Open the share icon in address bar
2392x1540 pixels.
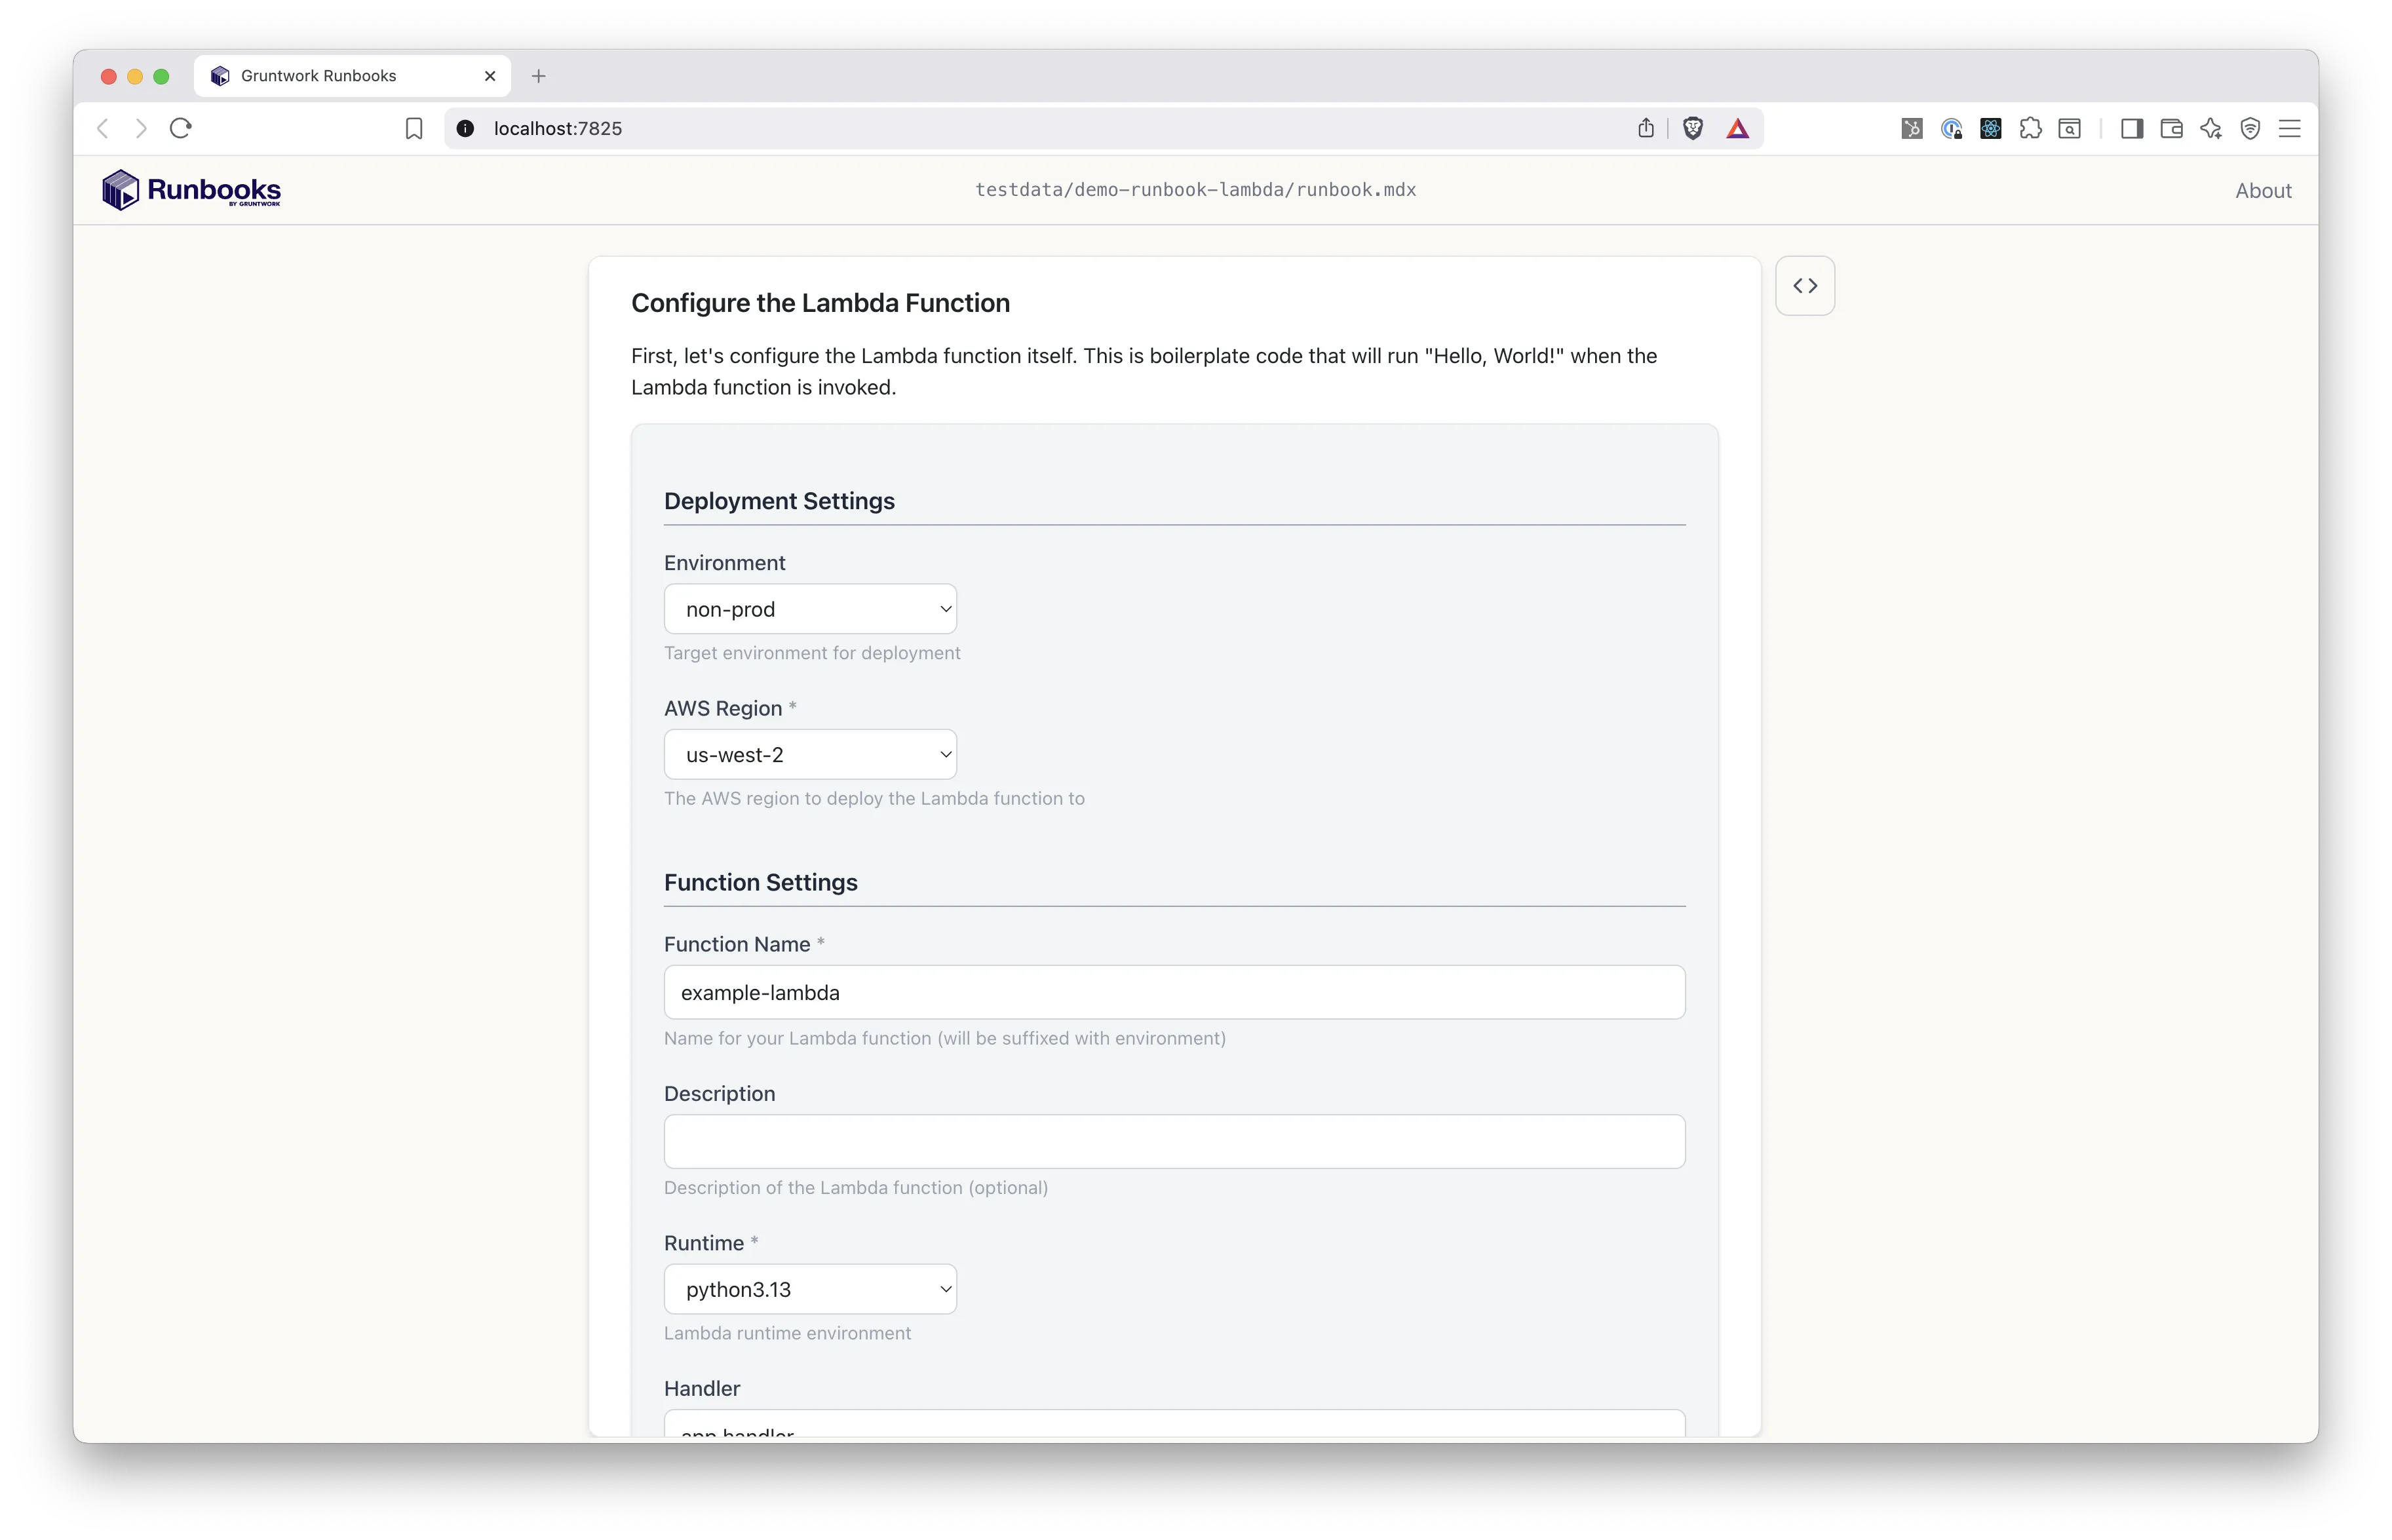[x=1646, y=128]
